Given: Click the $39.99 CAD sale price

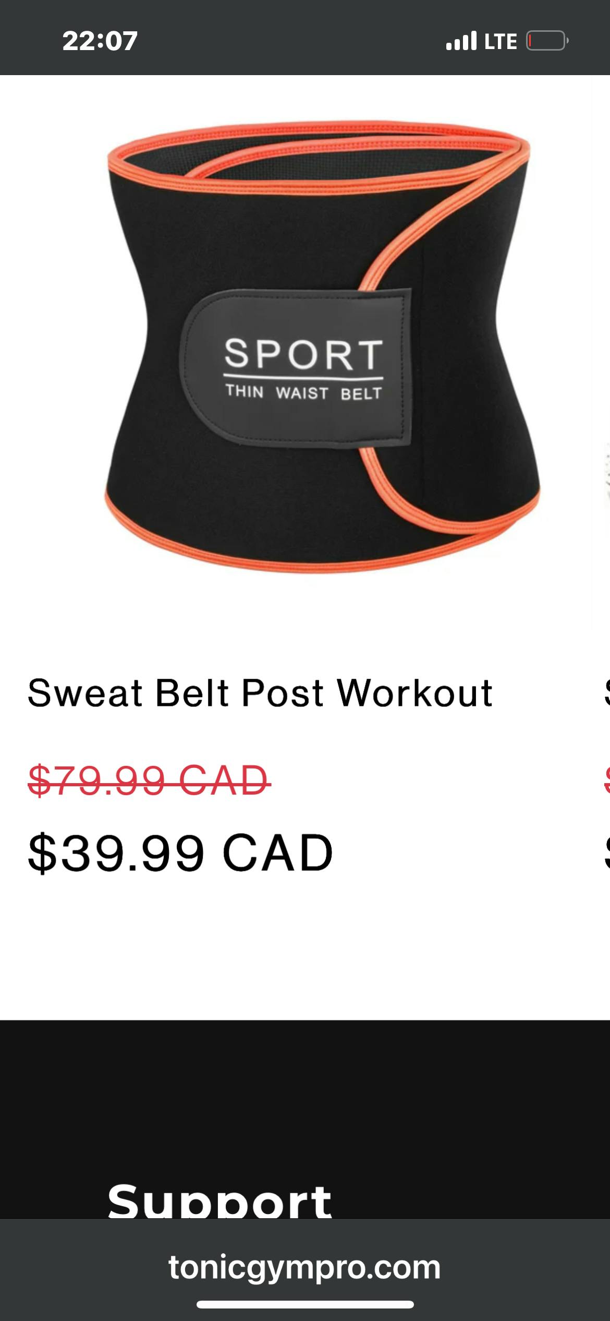Looking at the screenshot, I should pyautogui.click(x=180, y=853).
